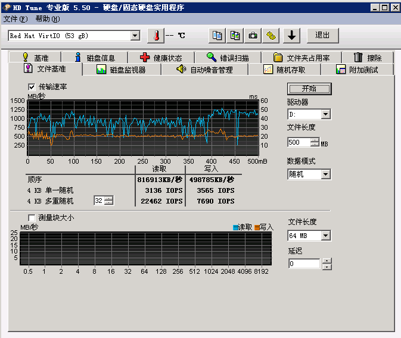This screenshot has width=401, height=338.
Task: Enable the 测量块大小 checkbox
Action: (32, 218)
